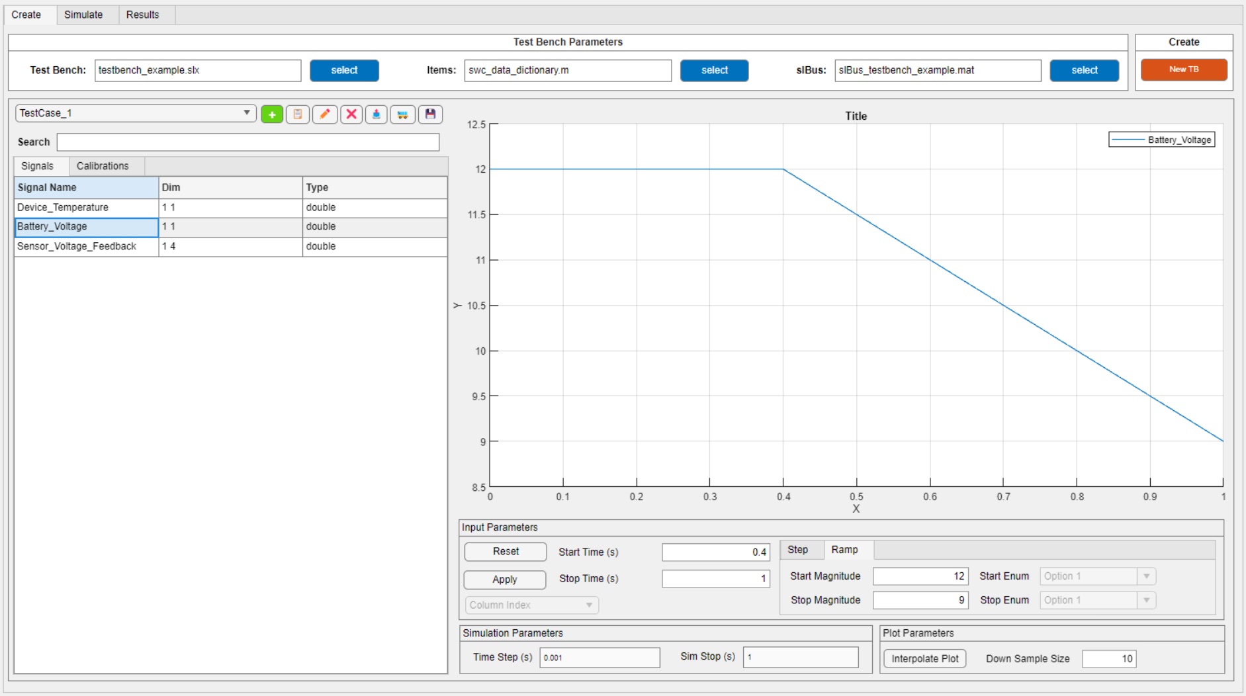1246x696 pixels.
Task: Apply the input parameters
Action: point(505,580)
